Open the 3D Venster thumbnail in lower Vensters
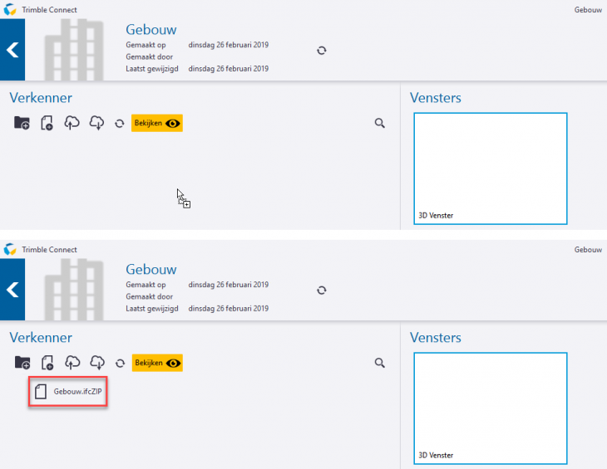 coord(491,408)
